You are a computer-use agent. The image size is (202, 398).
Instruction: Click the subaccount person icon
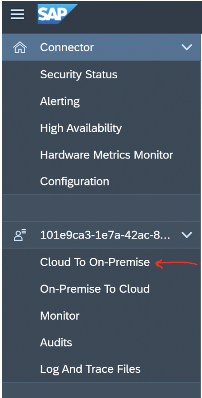click(x=20, y=235)
